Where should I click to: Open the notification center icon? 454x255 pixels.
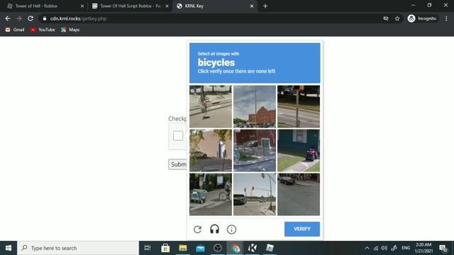pos(443,248)
